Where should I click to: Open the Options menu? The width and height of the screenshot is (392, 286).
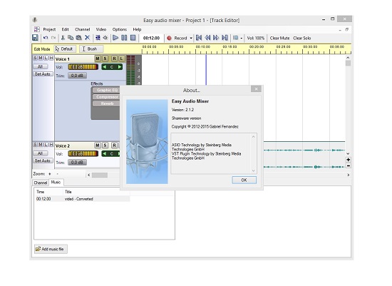(120, 29)
